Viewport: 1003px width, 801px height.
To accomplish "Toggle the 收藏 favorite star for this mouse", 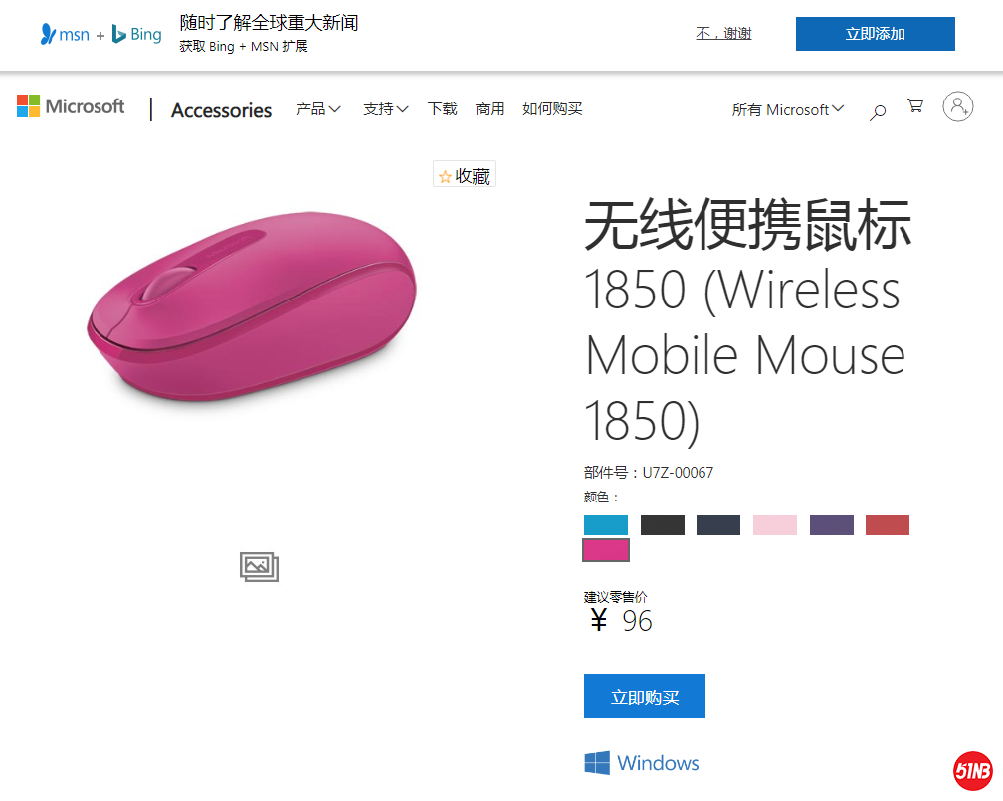I will pyautogui.click(x=463, y=174).
